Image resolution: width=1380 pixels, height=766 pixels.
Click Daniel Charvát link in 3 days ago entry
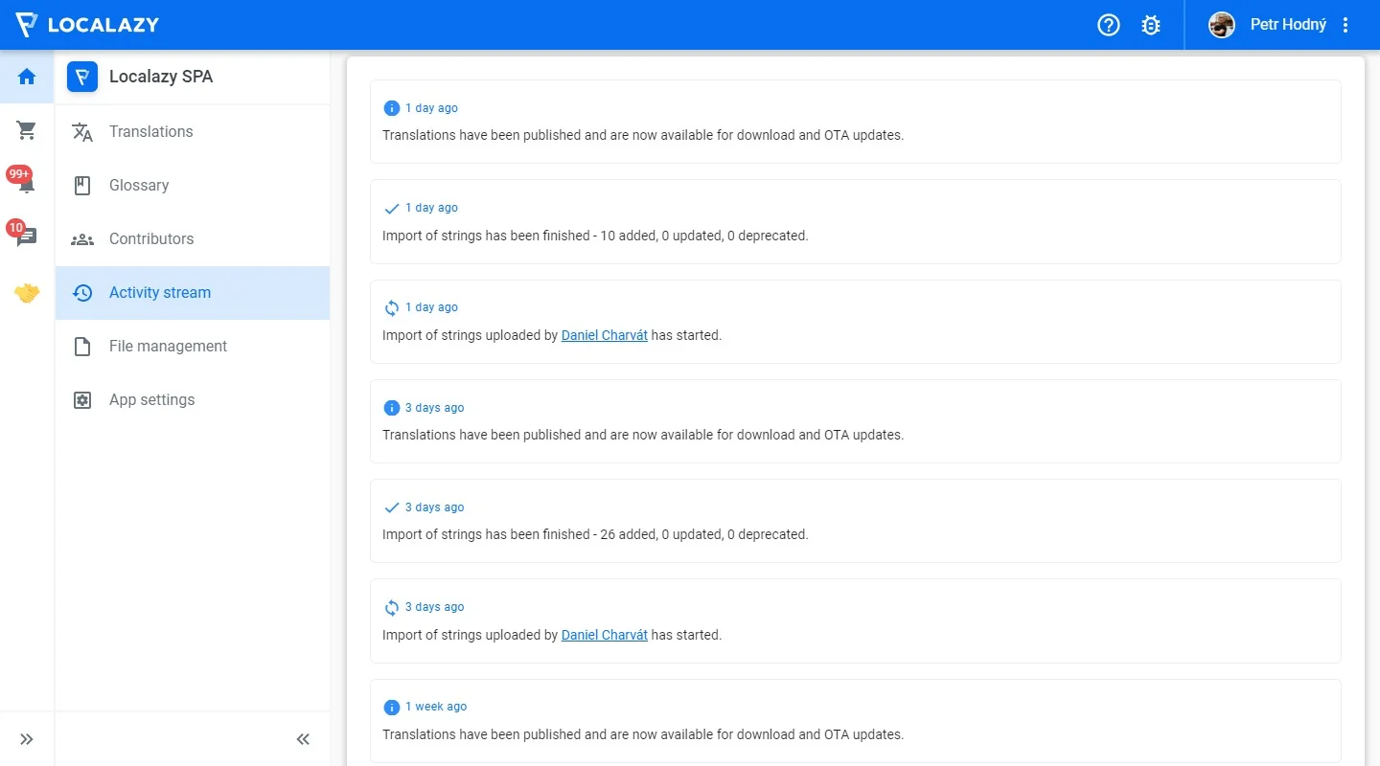coord(604,635)
